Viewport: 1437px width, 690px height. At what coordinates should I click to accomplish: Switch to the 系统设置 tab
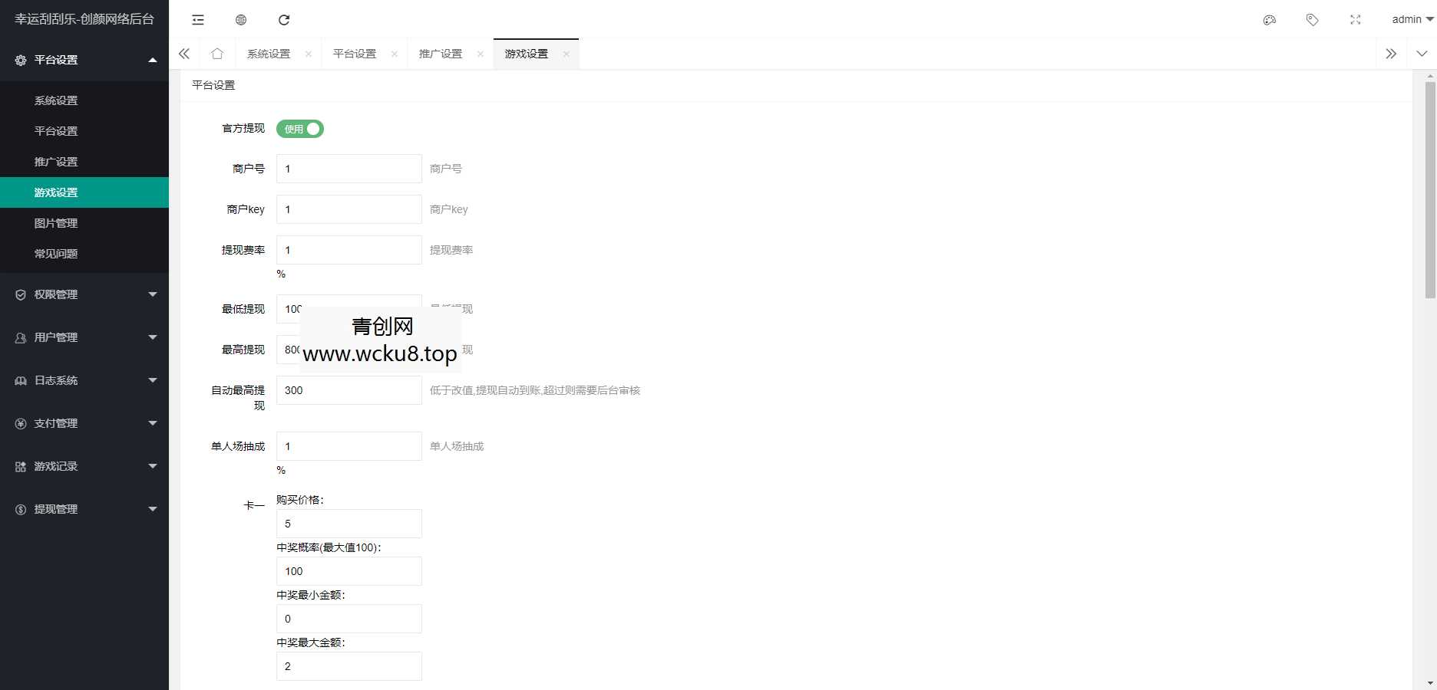click(x=269, y=54)
